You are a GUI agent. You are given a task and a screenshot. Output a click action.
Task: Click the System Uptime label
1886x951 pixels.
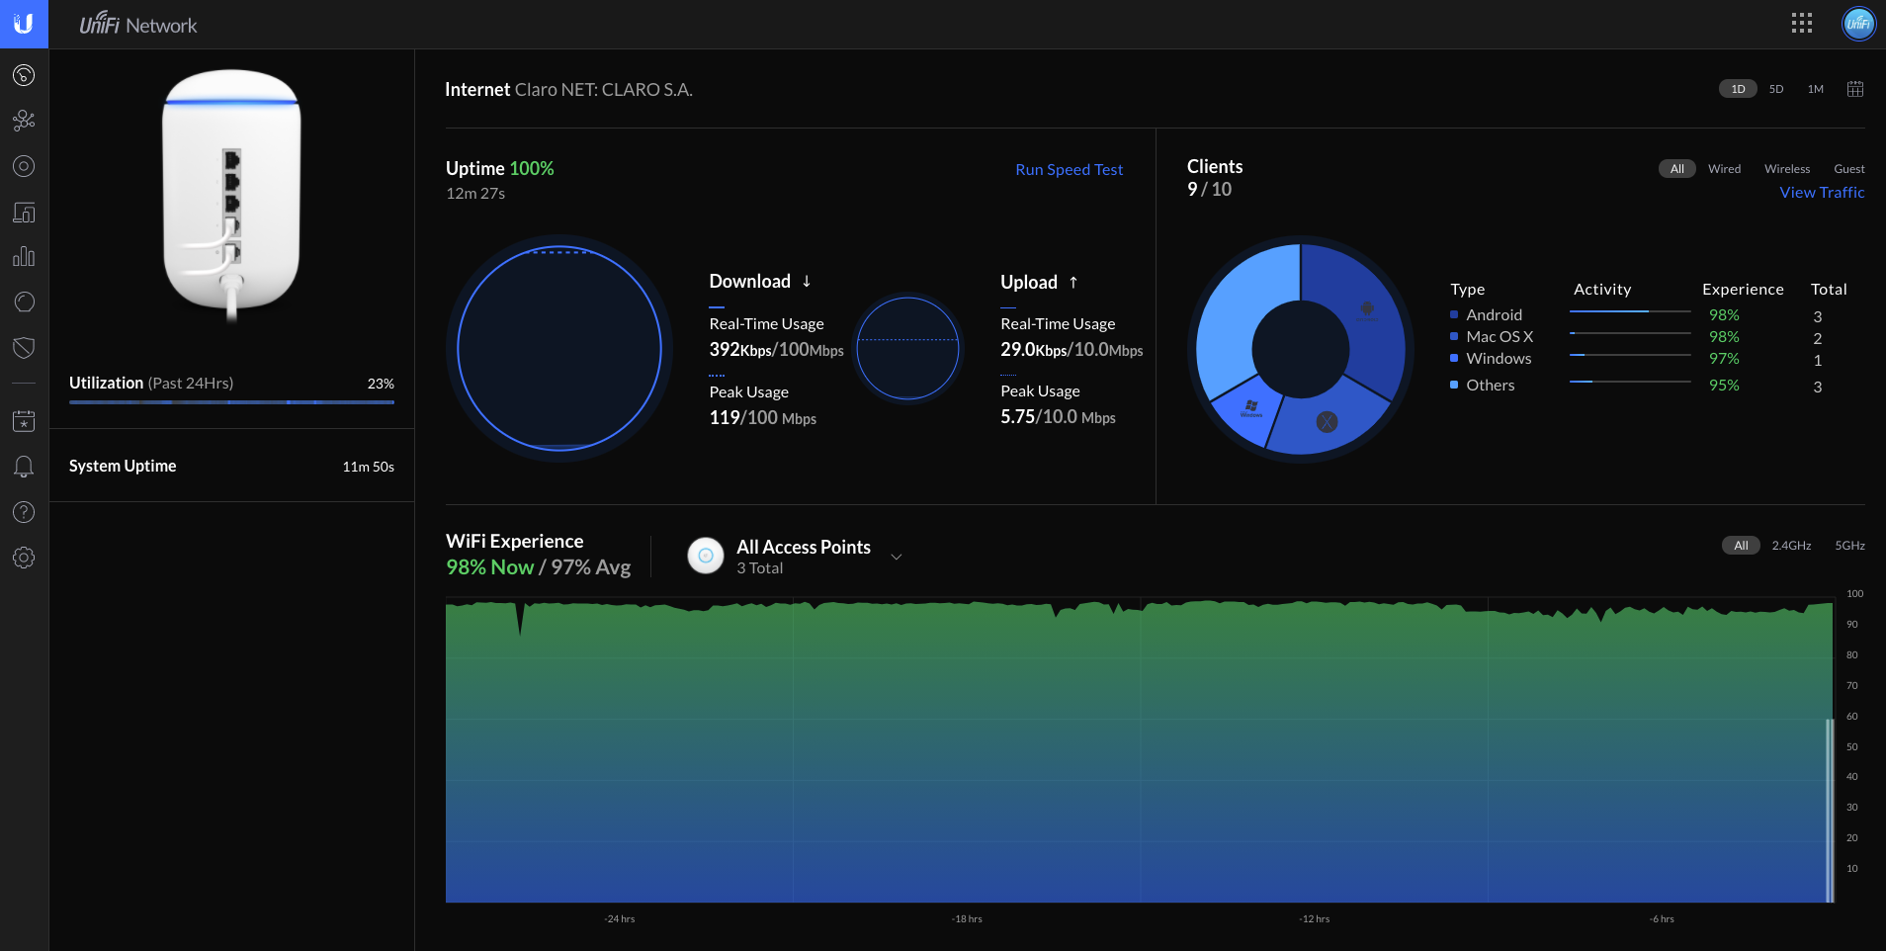coord(123,466)
